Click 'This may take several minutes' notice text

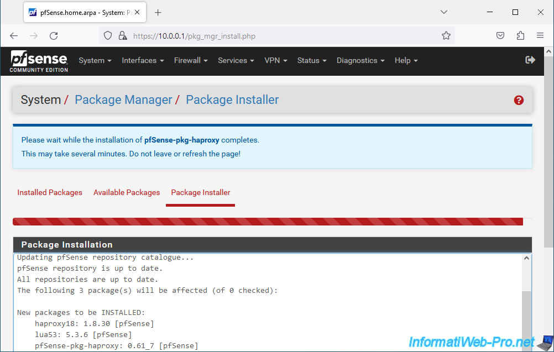point(130,154)
